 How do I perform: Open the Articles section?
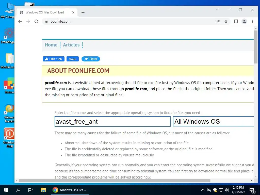[x=71, y=45]
